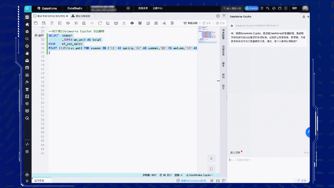The width and height of the screenshot is (334, 188).
Task: Click DataWorks logo in header
Action: click(47, 8)
